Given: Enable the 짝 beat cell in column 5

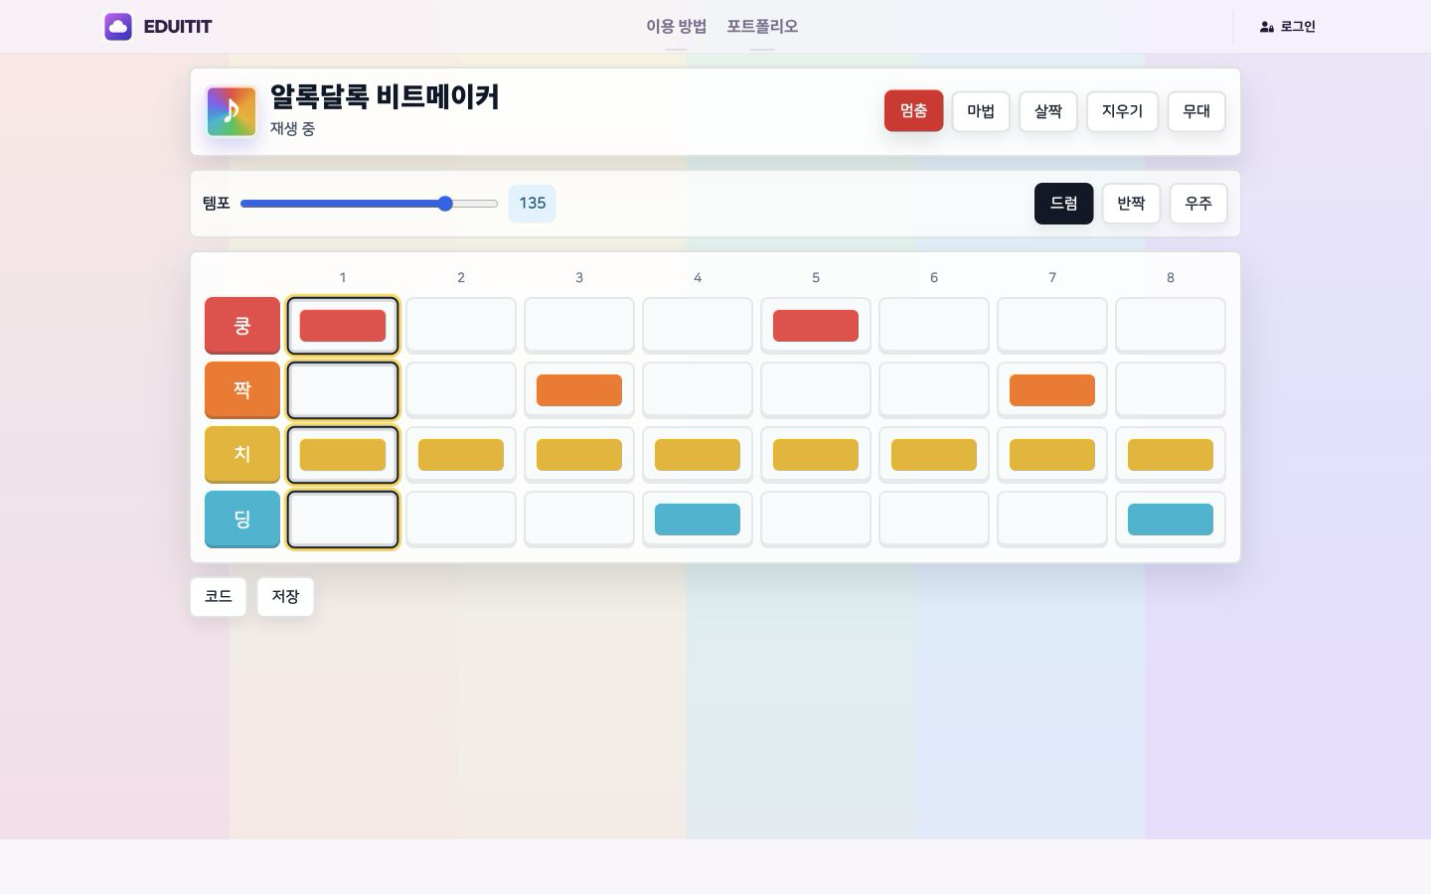Looking at the screenshot, I should pyautogui.click(x=816, y=390).
